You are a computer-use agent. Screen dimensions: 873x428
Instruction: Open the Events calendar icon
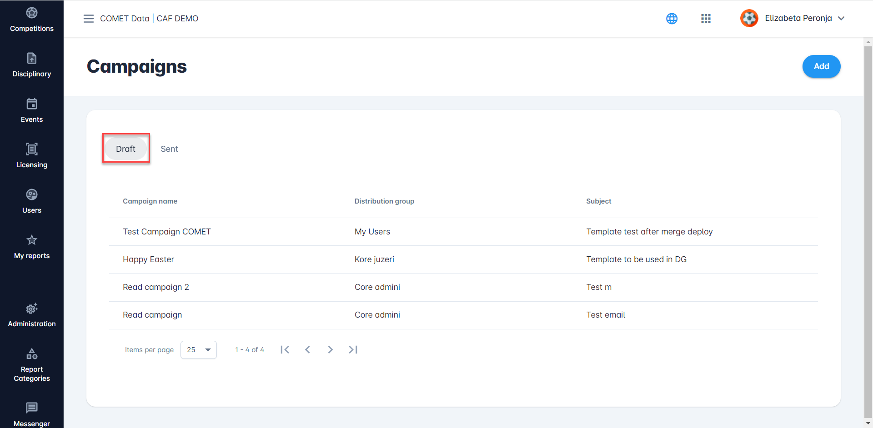[32, 104]
